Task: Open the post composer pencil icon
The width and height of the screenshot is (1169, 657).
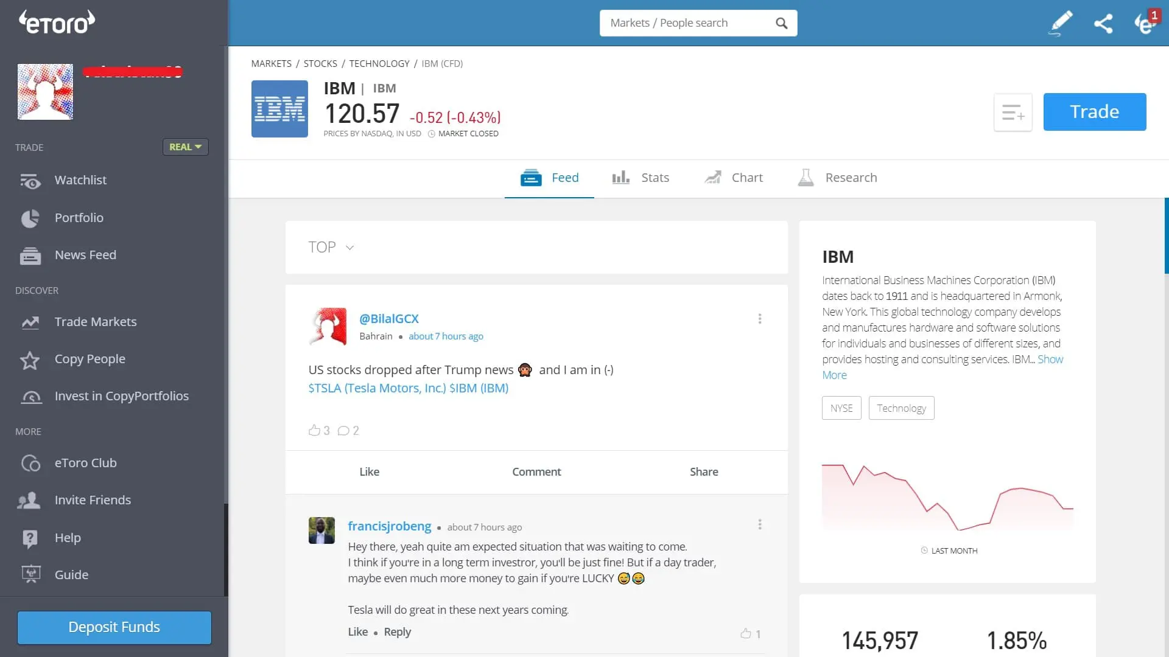Action: [x=1060, y=23]
